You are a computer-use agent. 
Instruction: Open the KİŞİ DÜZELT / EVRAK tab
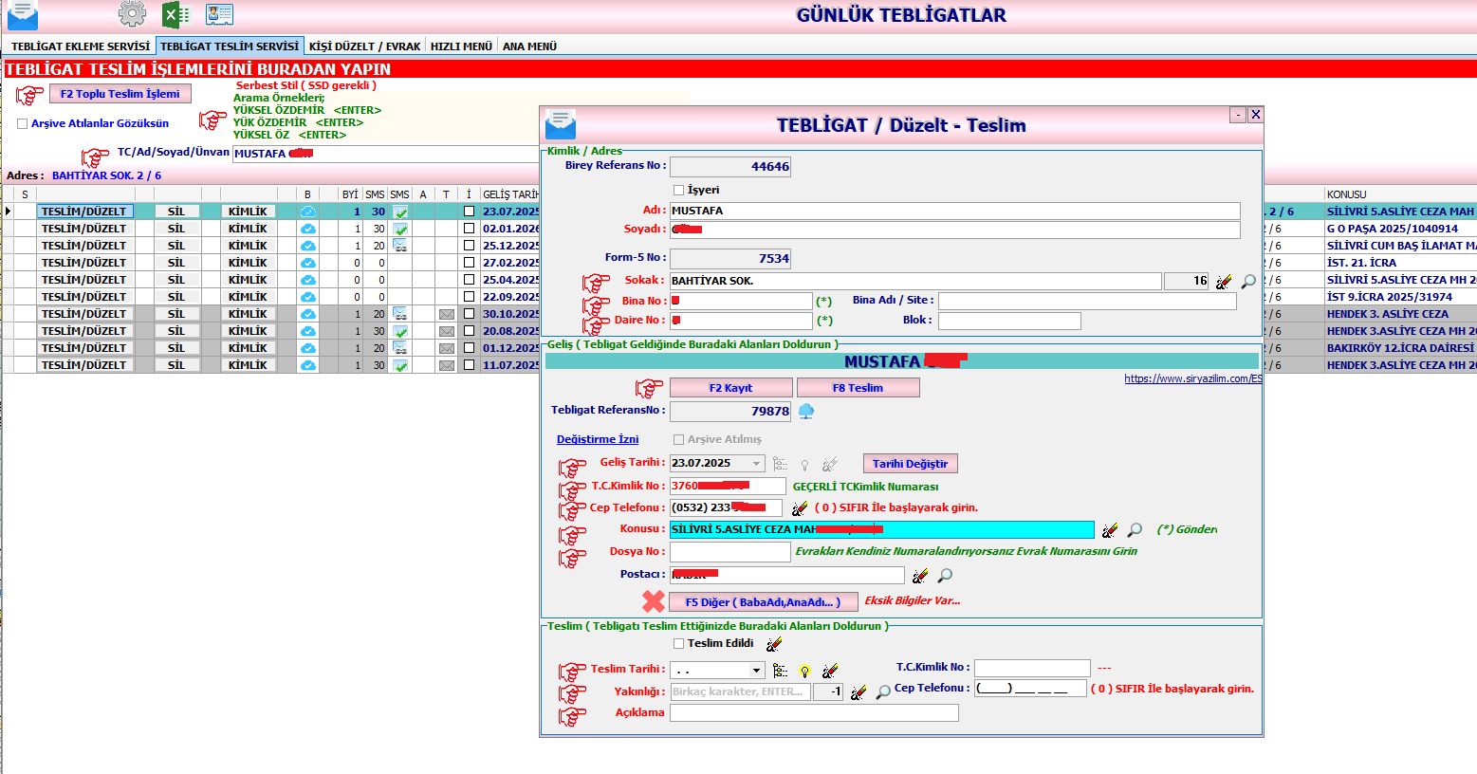pos(364,46)
